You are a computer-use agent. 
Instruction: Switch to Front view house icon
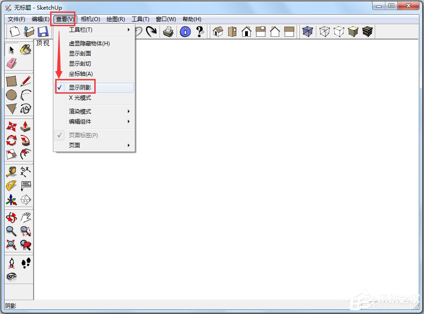coord(246,32)
